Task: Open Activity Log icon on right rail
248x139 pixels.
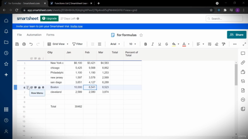Action: point(243,100)
